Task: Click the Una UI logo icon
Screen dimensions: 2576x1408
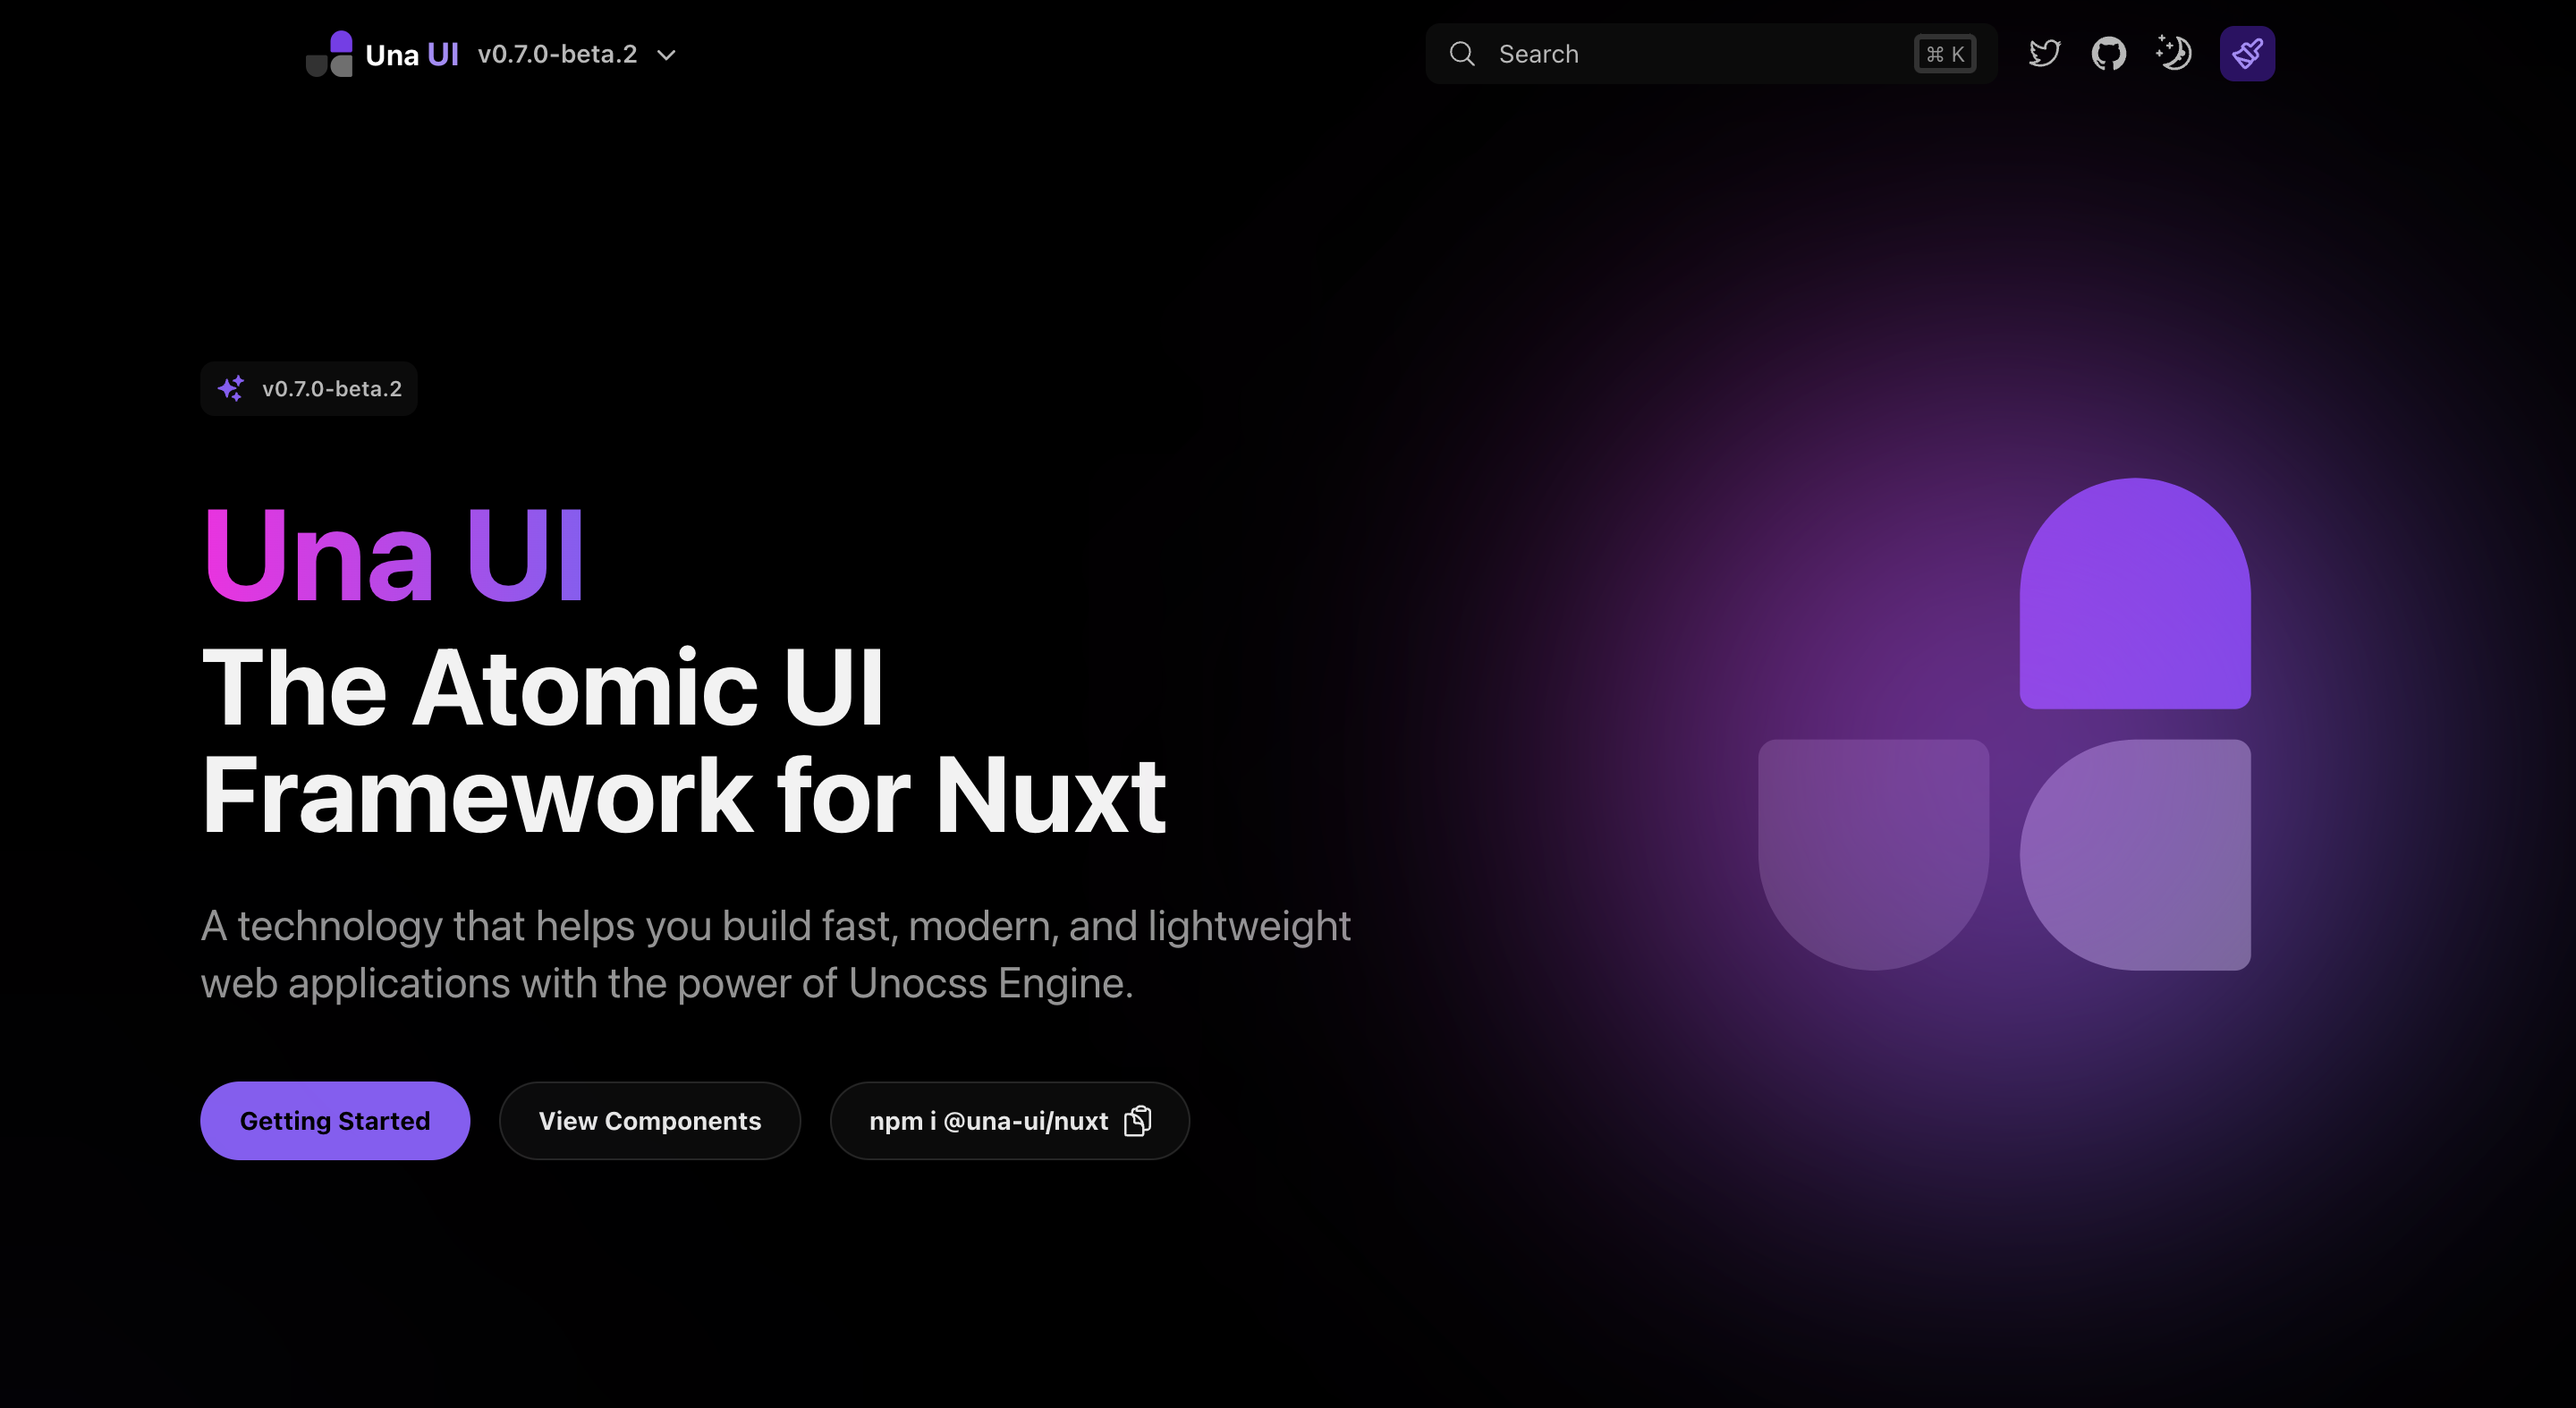Action: click(x=329, y=54)
